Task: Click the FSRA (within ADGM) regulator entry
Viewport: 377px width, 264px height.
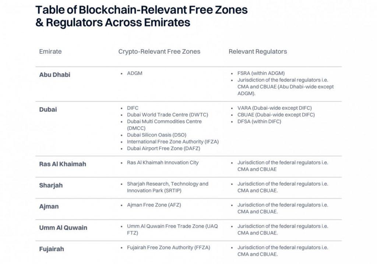Action: [261, 73]
